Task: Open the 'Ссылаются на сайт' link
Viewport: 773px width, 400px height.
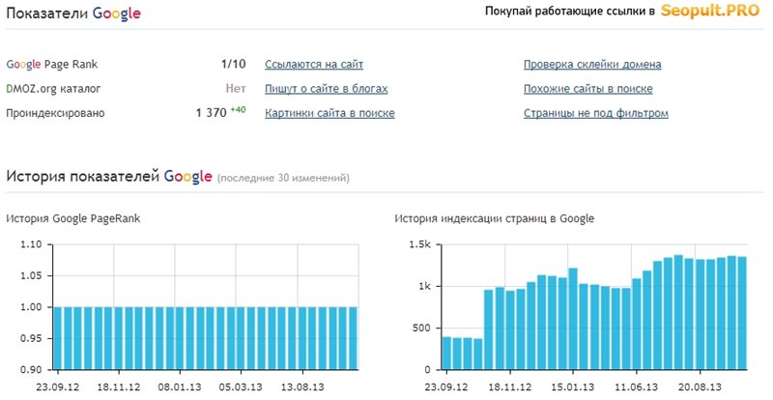Action: tap(314, 64)
